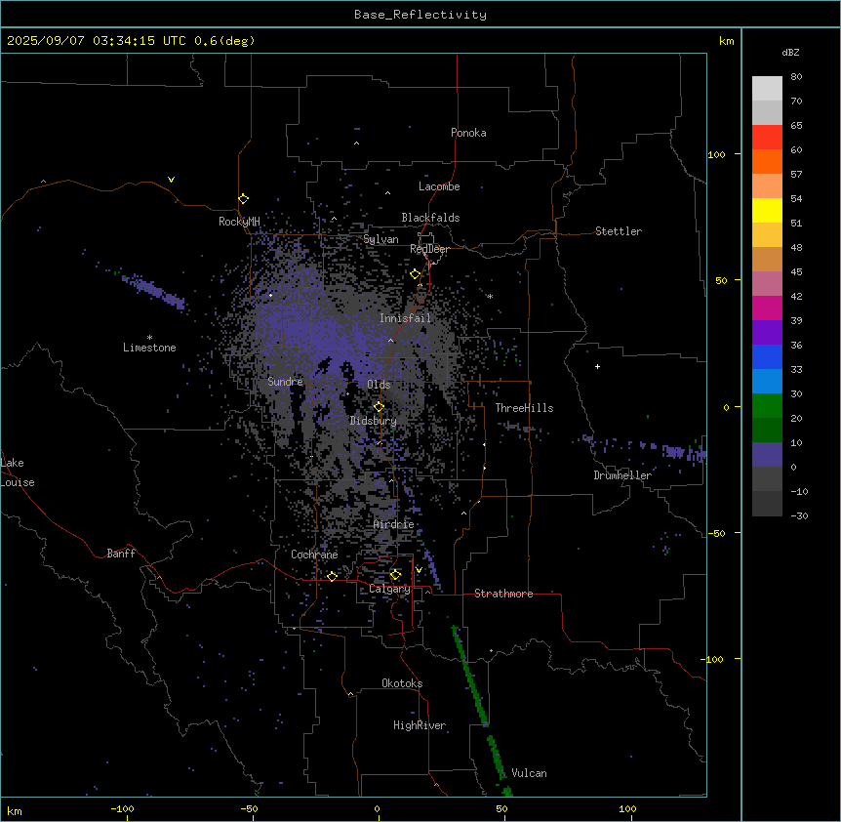Click the Didsbury town label
841x822 pixels.
(374, 421)
